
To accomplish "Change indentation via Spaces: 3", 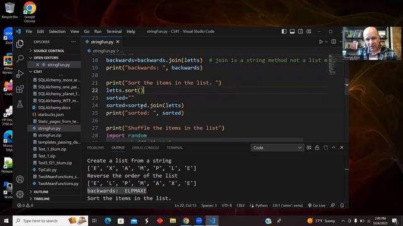I will [x=209, y=205].
